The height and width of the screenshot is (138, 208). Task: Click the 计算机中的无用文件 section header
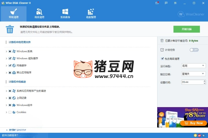[20, 42]
